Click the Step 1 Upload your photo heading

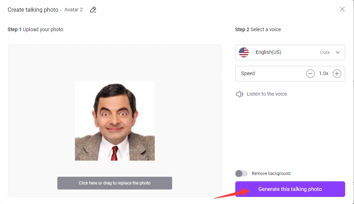35,29
